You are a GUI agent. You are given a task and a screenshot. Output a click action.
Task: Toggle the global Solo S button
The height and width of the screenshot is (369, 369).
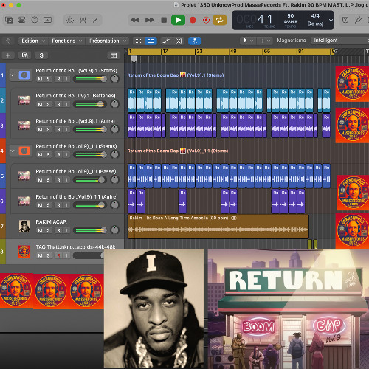(x=41, y=55)
